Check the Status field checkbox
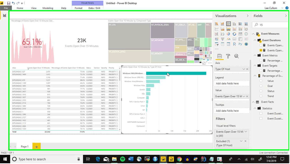The image size is (290, 164). [x=261, y=91]
